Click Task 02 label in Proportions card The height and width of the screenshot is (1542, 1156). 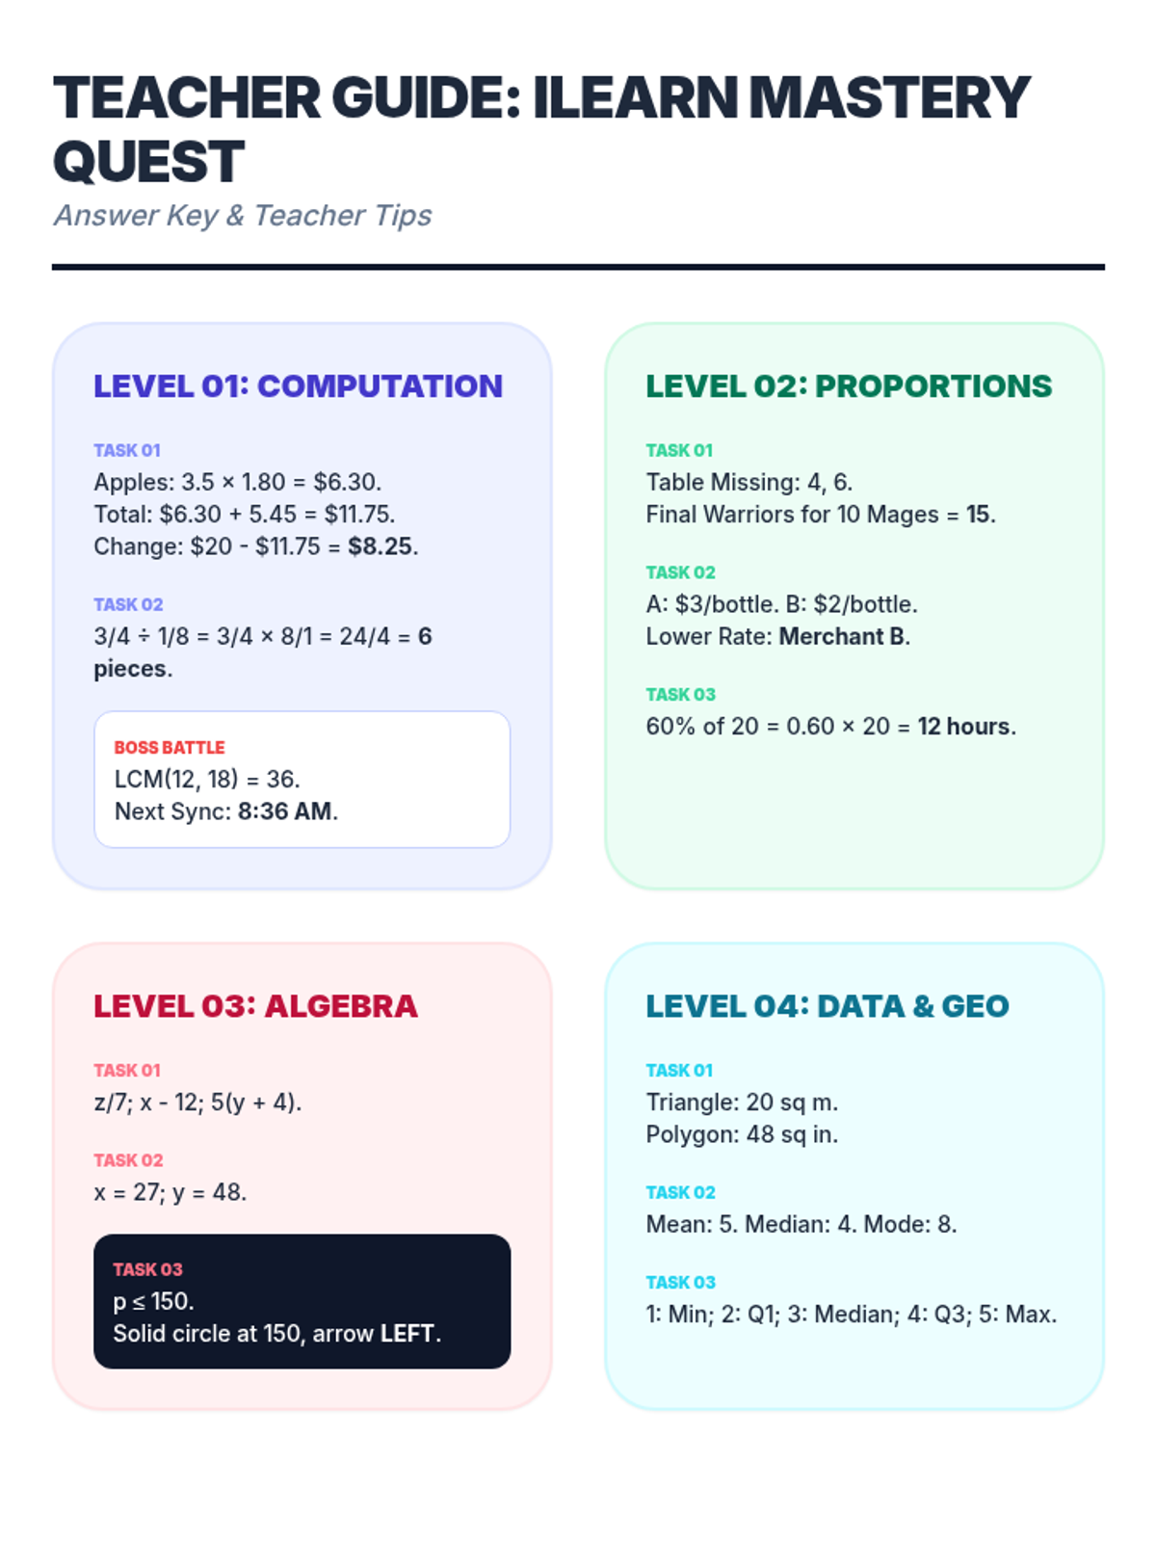[x=681, y=572]
